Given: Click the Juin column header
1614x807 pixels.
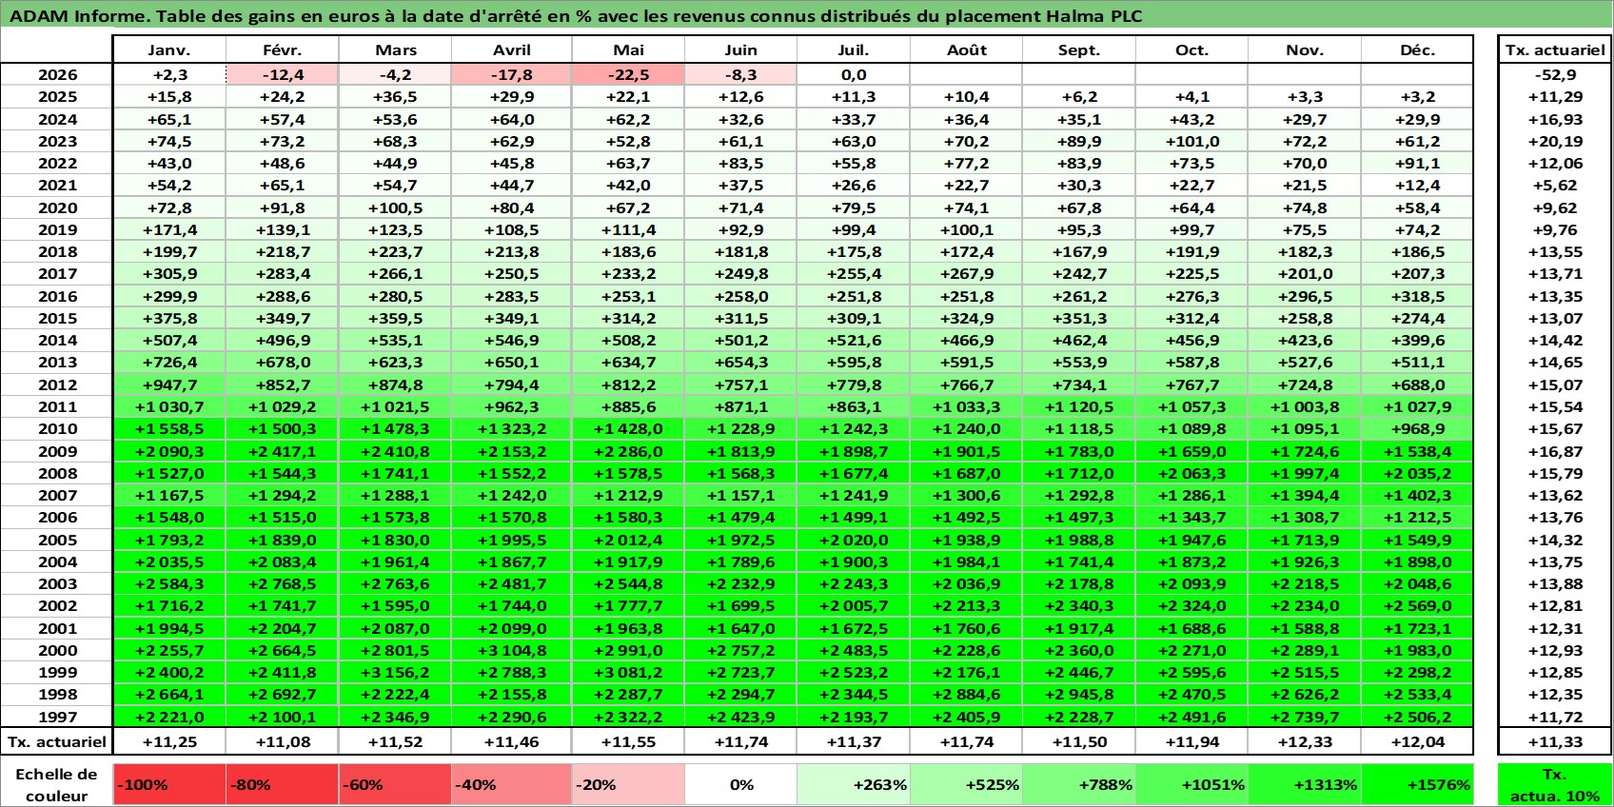Looking at the screenshot, I should tap(740, 50).
